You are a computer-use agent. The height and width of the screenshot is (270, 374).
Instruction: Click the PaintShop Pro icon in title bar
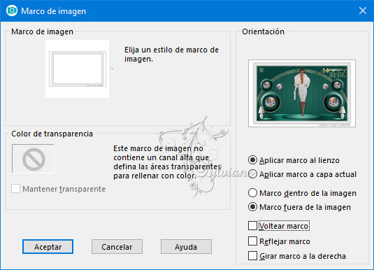coord(12,10)
